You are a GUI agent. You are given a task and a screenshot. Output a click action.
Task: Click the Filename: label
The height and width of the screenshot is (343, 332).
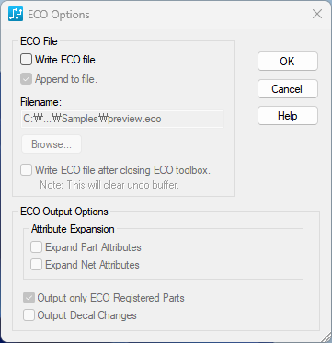[x=41, y=102]
